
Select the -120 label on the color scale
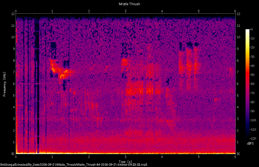[253, 139]
